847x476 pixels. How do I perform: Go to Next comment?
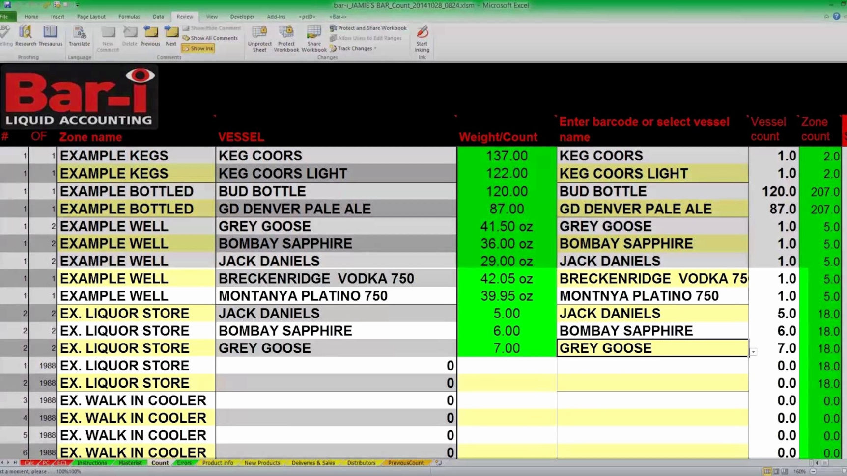coord(171,37)
